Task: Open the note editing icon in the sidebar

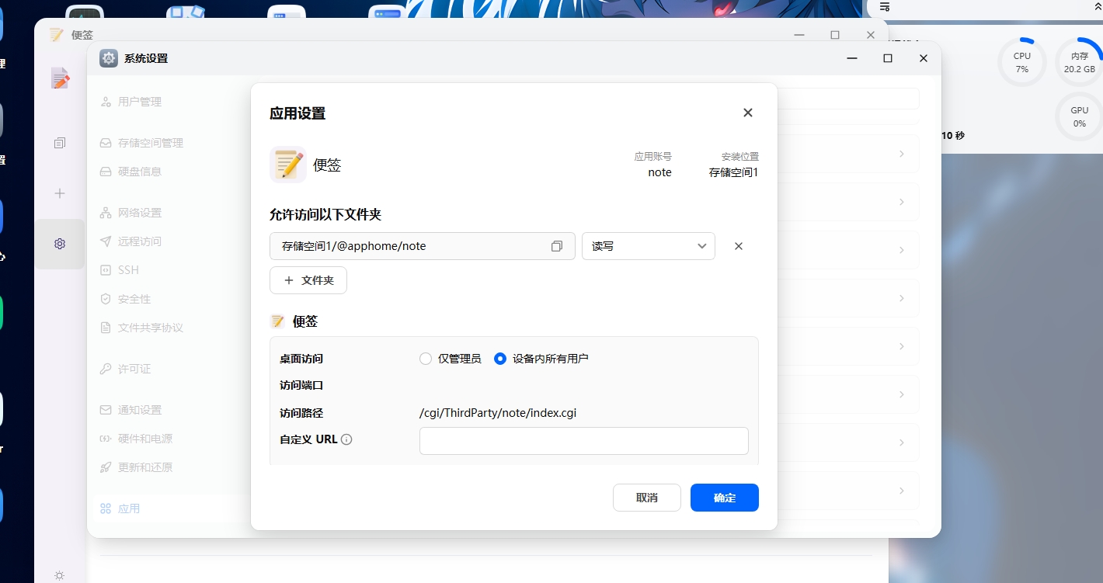Action: [60, 78]
